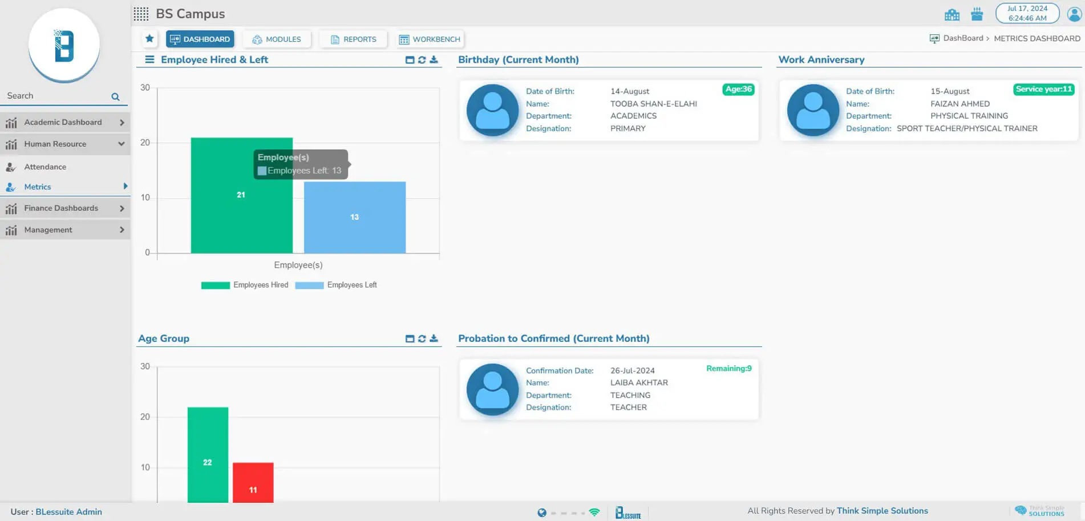Refresh the Employee Hired & Left chart
Screen dimensions: 1085x521
(422, 60)
